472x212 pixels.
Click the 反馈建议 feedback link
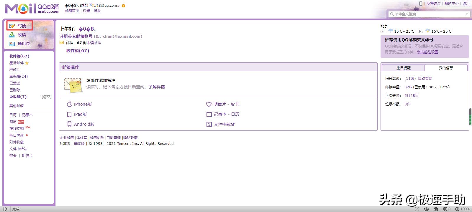(x=434, y=4)
